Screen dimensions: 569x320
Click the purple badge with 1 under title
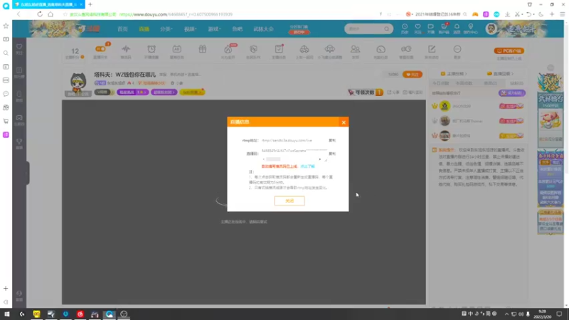[x=132, y=92]
